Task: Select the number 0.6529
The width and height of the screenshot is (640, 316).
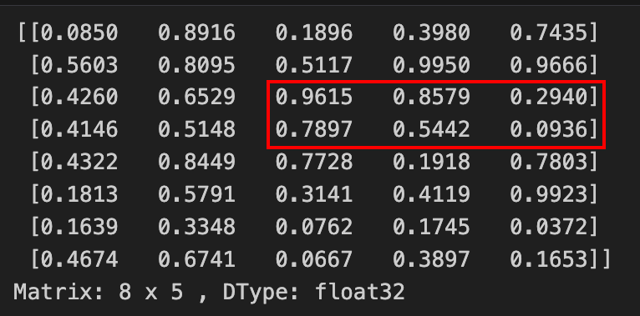Action: (x=196, y=98)
